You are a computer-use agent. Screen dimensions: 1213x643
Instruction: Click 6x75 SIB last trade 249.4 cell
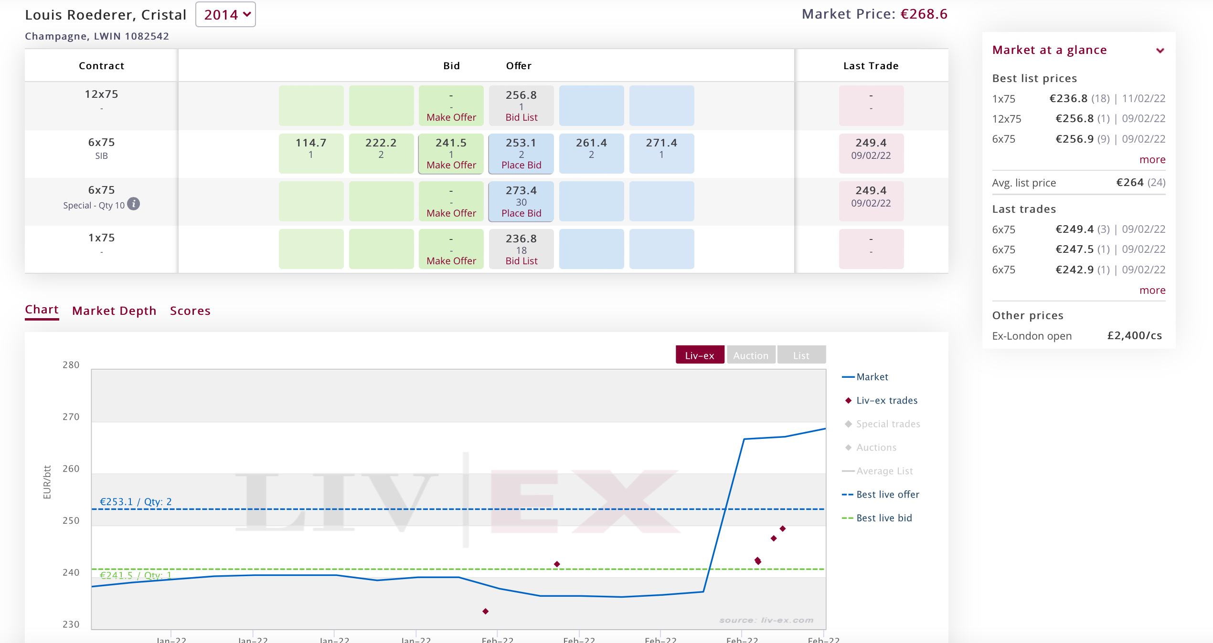[871, 153]
